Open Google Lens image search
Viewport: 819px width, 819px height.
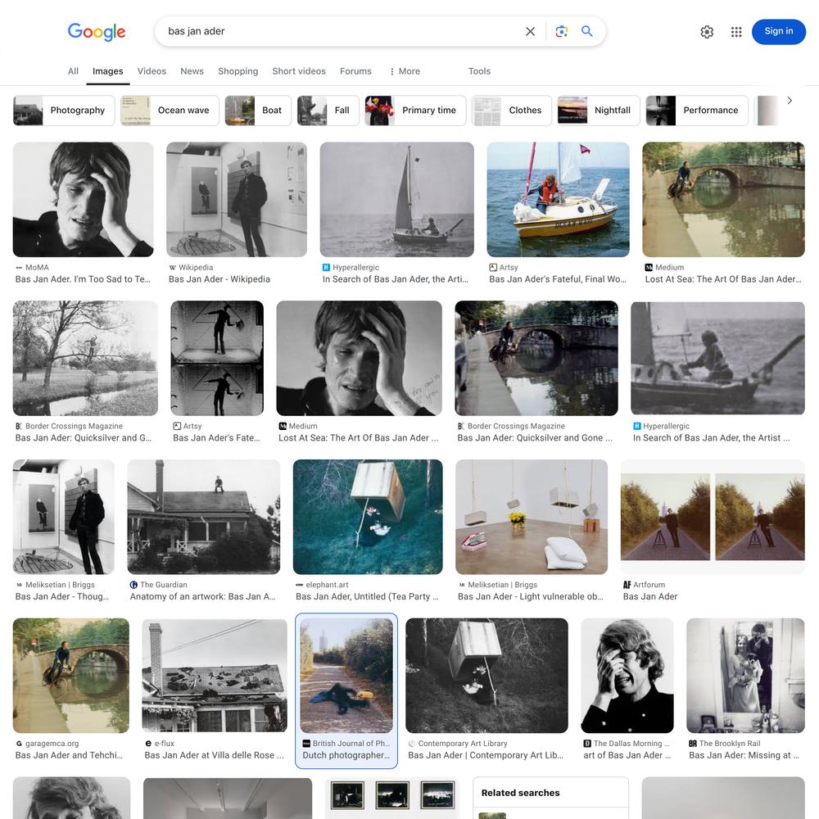(x=561, y=31)
